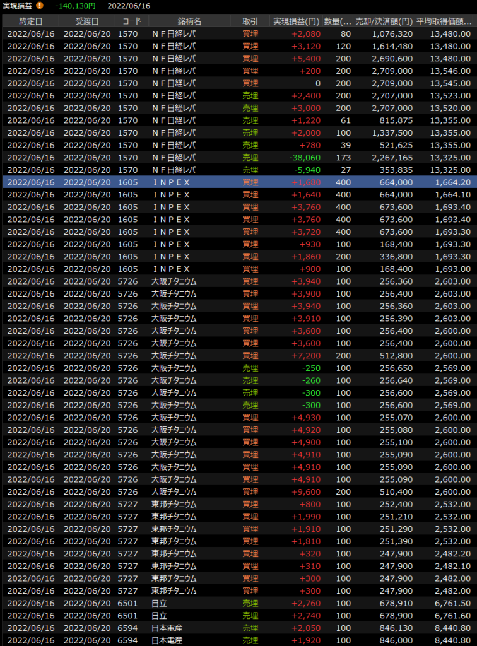Click the 平均取得価額 column header
477x646 pixels.
pyautogui.click(x=445, y=21)
